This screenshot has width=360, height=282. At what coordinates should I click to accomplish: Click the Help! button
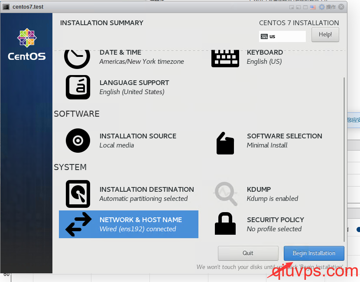[325, 35]
